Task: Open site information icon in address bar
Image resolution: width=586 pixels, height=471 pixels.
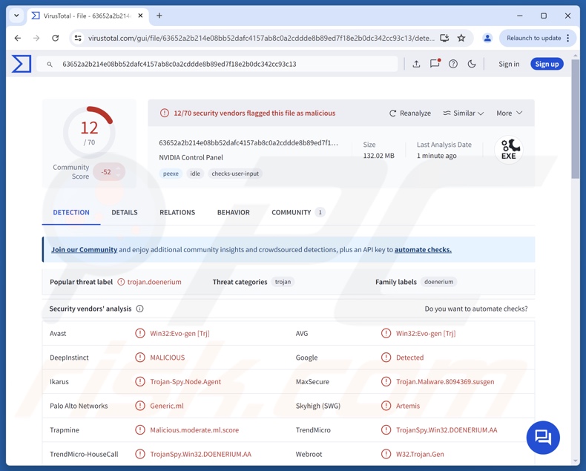Action: [x=78, y=38]
